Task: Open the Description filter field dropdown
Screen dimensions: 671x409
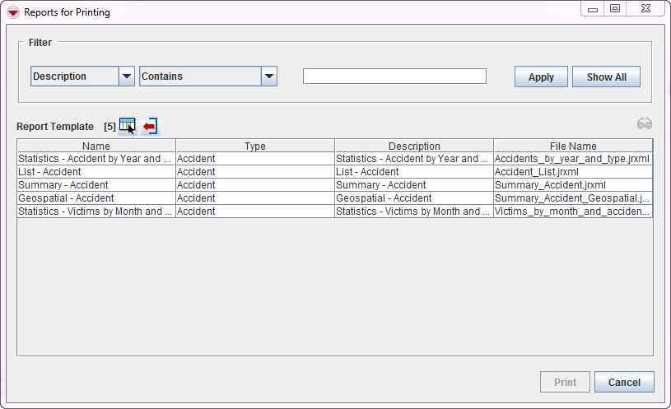Action: pos(127,77)
